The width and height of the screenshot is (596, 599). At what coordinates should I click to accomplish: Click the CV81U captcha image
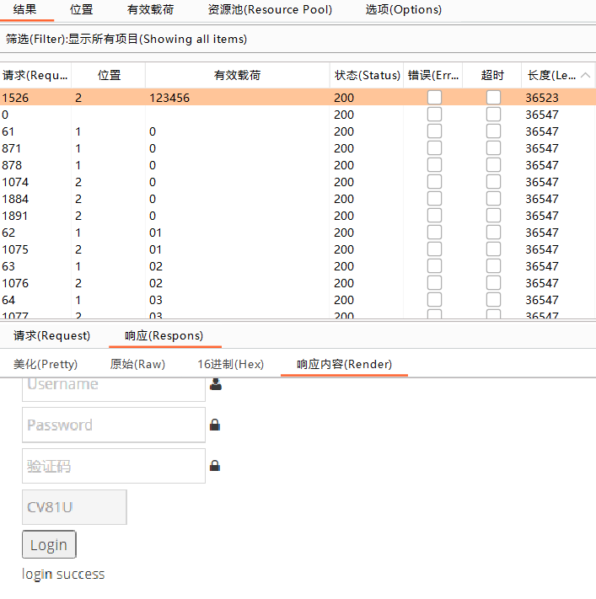(74, 507)
